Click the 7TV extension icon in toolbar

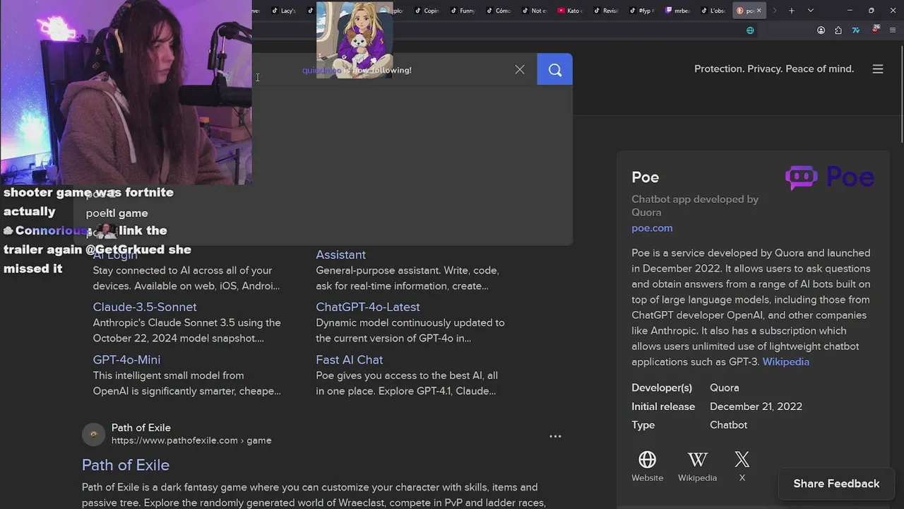[x=856, y=30]
